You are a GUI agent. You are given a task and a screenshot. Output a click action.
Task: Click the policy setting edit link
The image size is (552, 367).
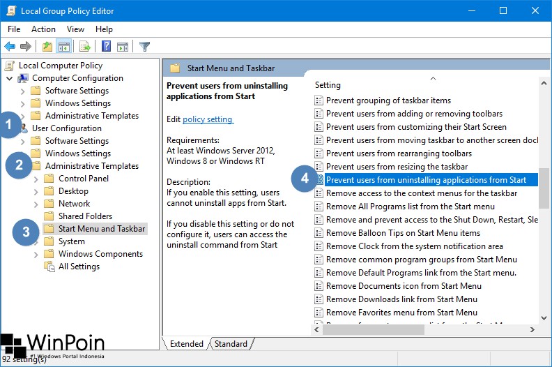[x=208, y=119]
